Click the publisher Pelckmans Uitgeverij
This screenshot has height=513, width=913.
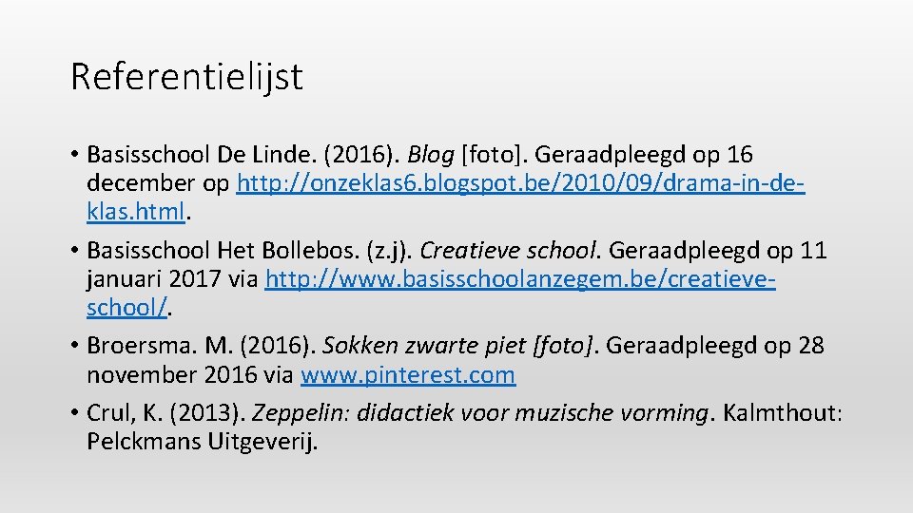[202, 443]
